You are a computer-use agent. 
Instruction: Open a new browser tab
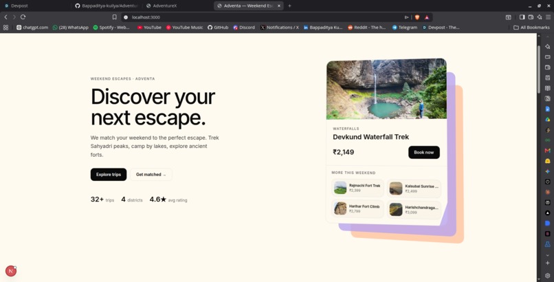(x=289, y=6)
